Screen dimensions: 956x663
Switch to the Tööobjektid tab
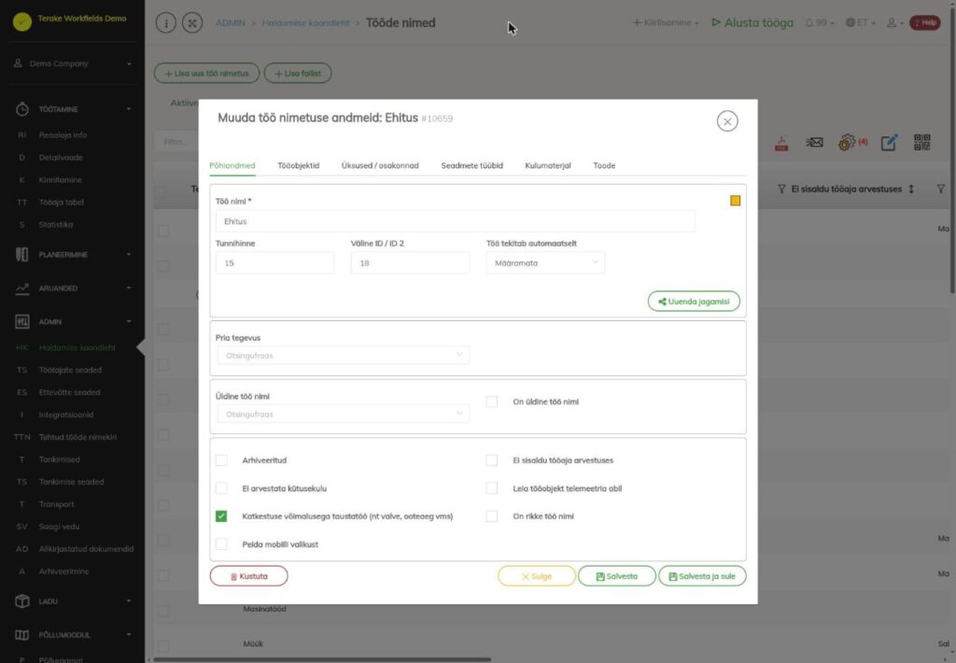click(x=298, y=165)
